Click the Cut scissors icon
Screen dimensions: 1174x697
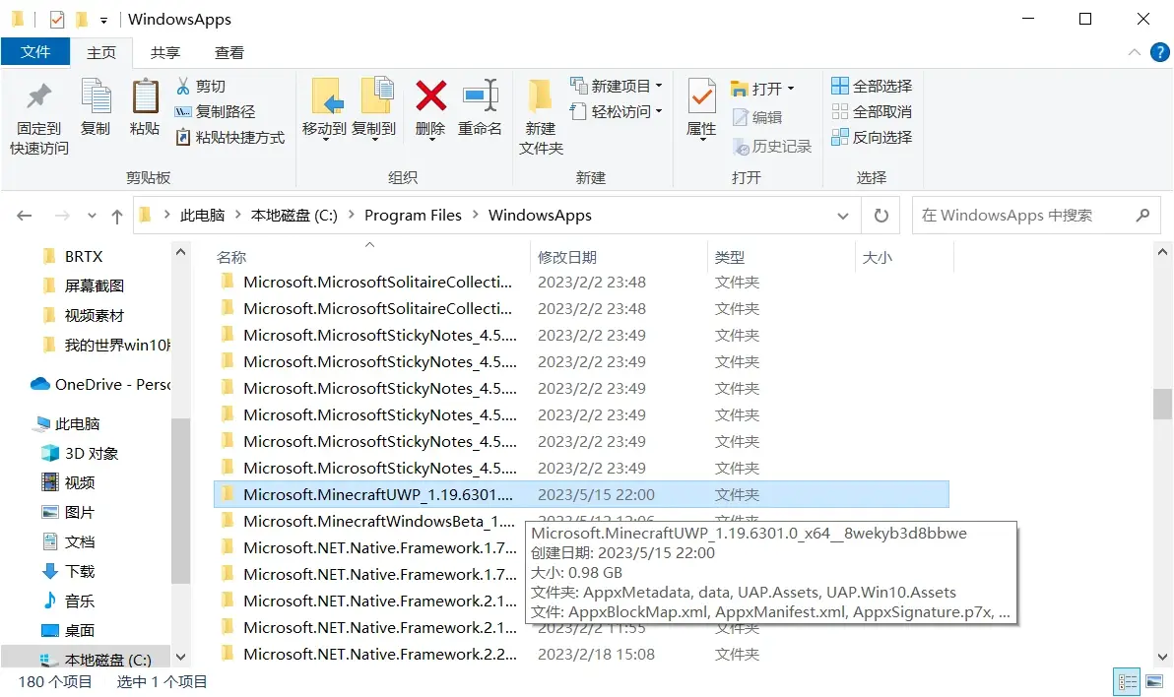(182, 86)
